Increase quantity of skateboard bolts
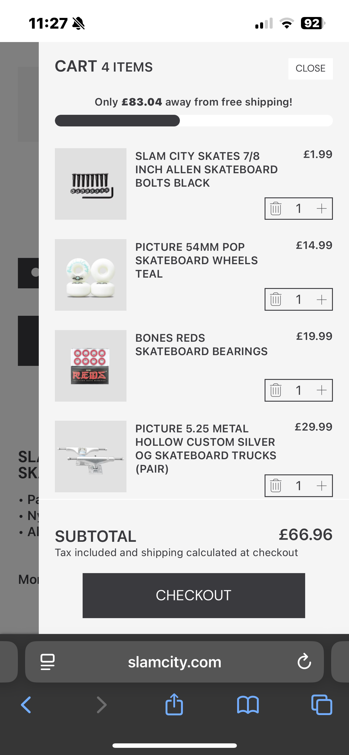The width and height of the screenshot is (349, 755). click(x=321, y=208)
